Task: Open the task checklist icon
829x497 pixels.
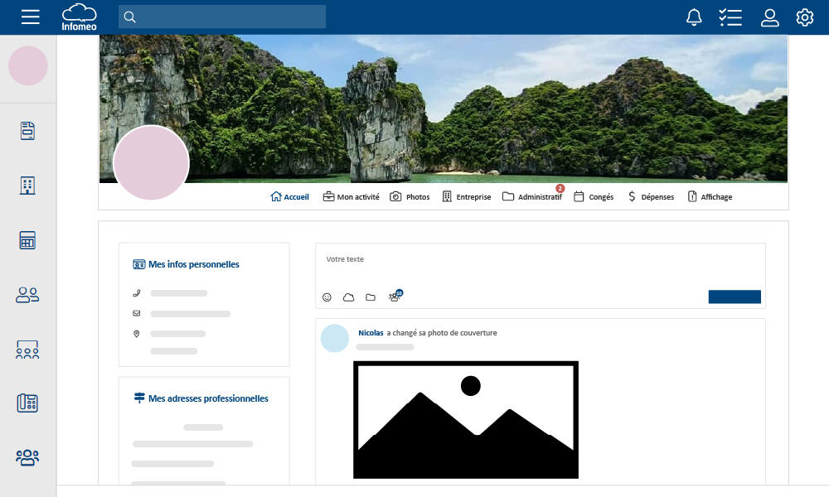Action: coord(730,17)
